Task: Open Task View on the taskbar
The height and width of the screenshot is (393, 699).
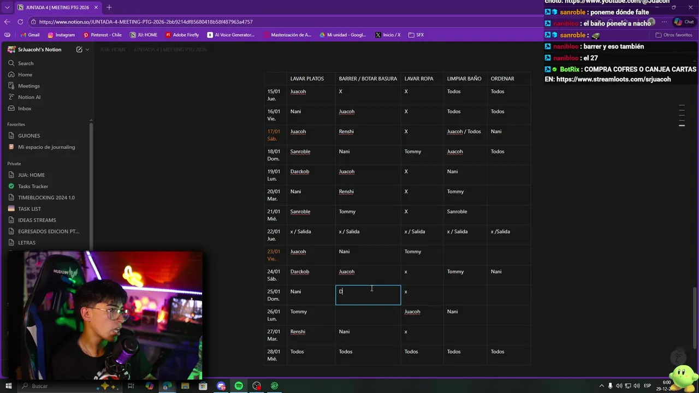Action: pos(131,386)
